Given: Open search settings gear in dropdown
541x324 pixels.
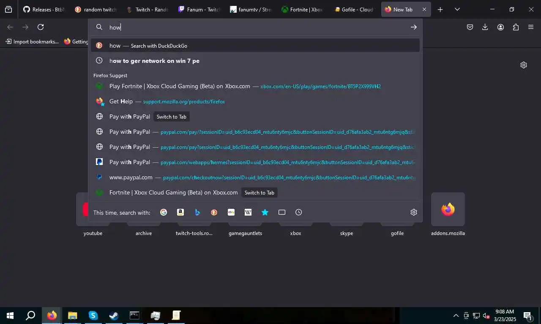Looking at the screenshot, I should pos(414,212).
